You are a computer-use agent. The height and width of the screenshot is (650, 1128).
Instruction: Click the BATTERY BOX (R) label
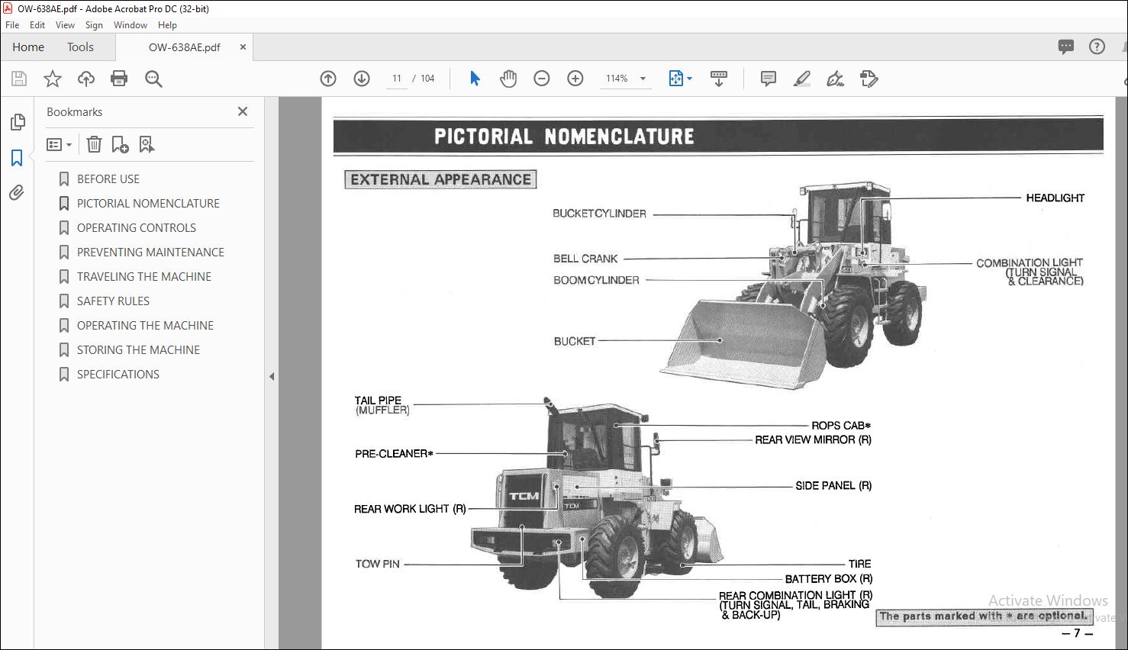[x=829, y=579]
